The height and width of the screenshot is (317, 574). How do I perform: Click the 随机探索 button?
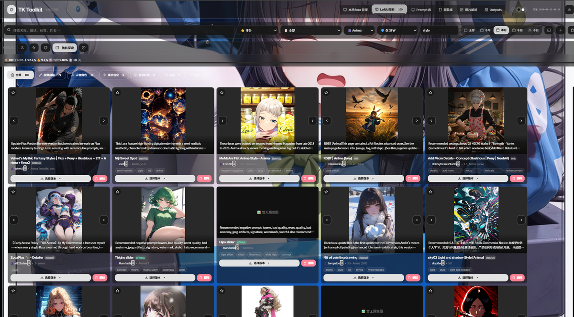pos(64,48)
